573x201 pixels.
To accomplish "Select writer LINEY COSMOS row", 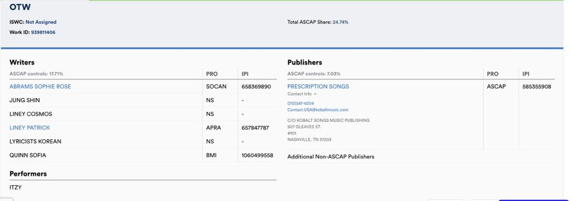I will point(143,114).
